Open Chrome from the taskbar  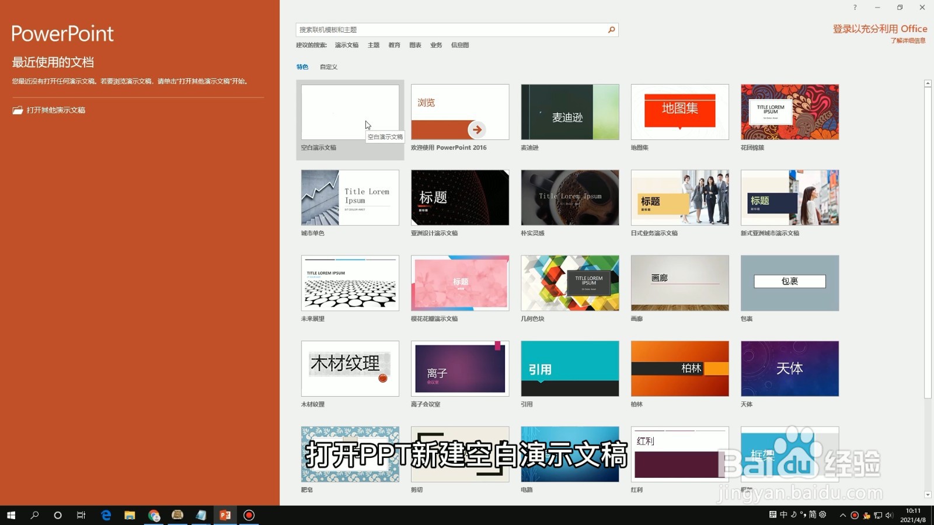click(154, 515)
